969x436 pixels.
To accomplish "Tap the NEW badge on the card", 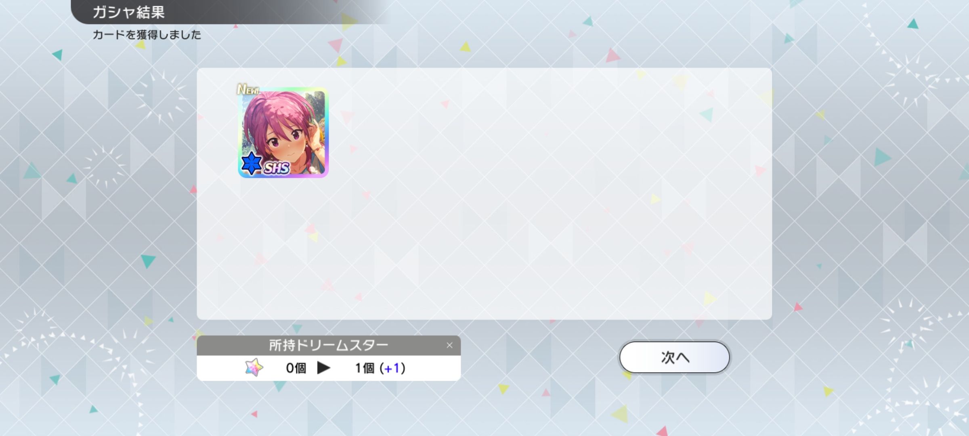I will 248,89.
